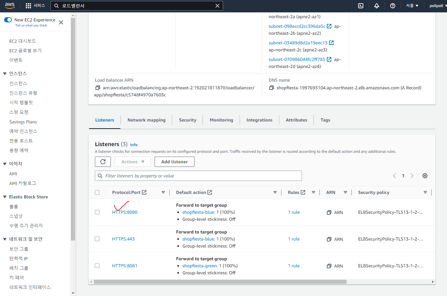Copy ARN of the HTTPS:8081 listener
447x296 pixels.
tap(329, 266)
